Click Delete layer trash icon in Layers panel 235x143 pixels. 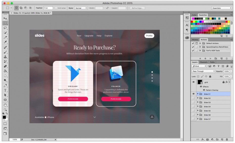(x=227, y=139)
